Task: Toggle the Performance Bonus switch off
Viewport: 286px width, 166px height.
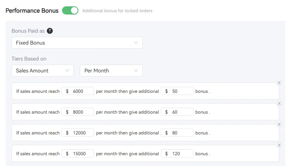Action: (x=70, y=10)
